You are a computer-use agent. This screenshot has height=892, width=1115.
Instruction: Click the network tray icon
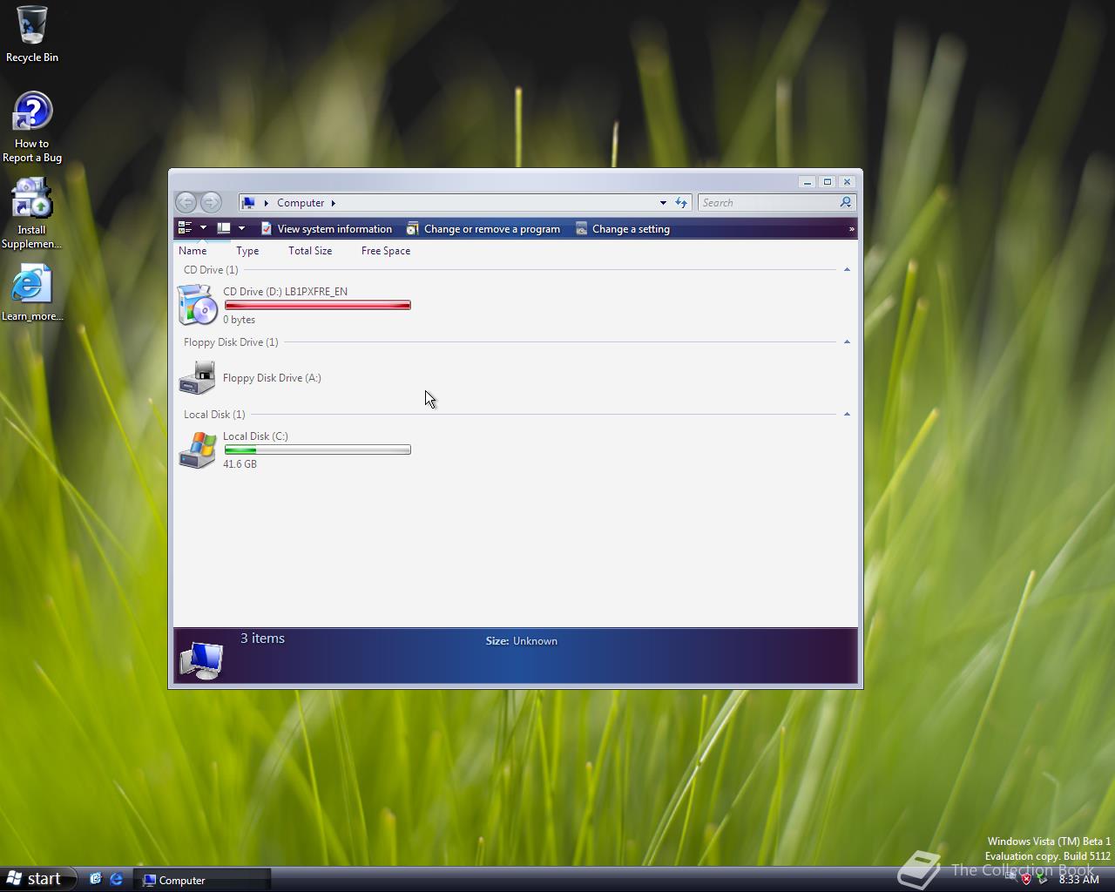click(x=1010, y=878)
